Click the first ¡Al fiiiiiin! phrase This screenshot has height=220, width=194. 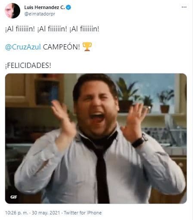(20, 29)
